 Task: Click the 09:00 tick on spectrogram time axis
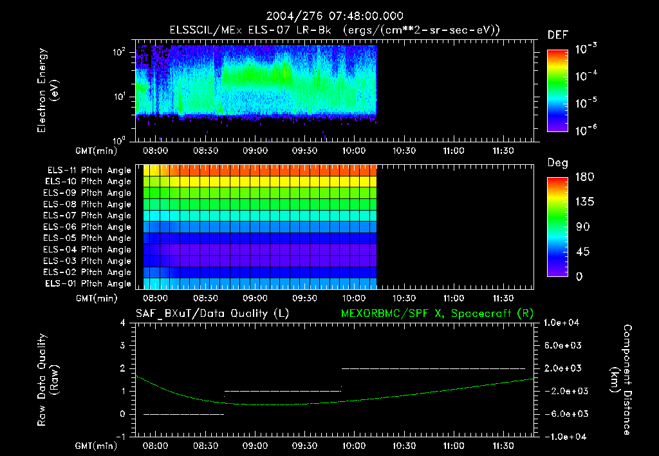point(255,151)
